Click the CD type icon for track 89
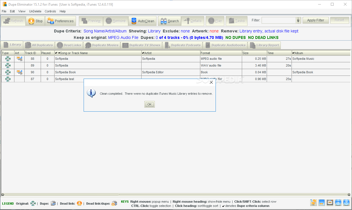The image size is (352, 210). pyautogui.click(x=8, y=65)
